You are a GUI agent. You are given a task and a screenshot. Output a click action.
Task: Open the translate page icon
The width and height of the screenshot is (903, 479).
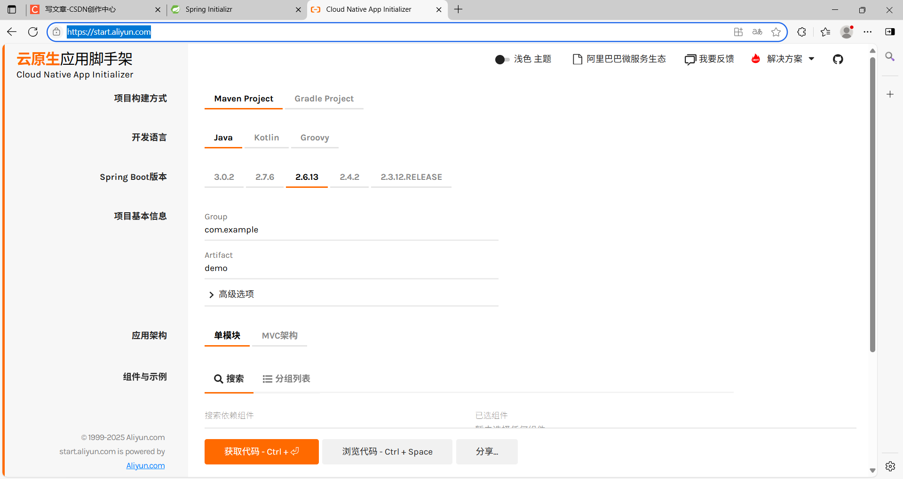(757, 32)
